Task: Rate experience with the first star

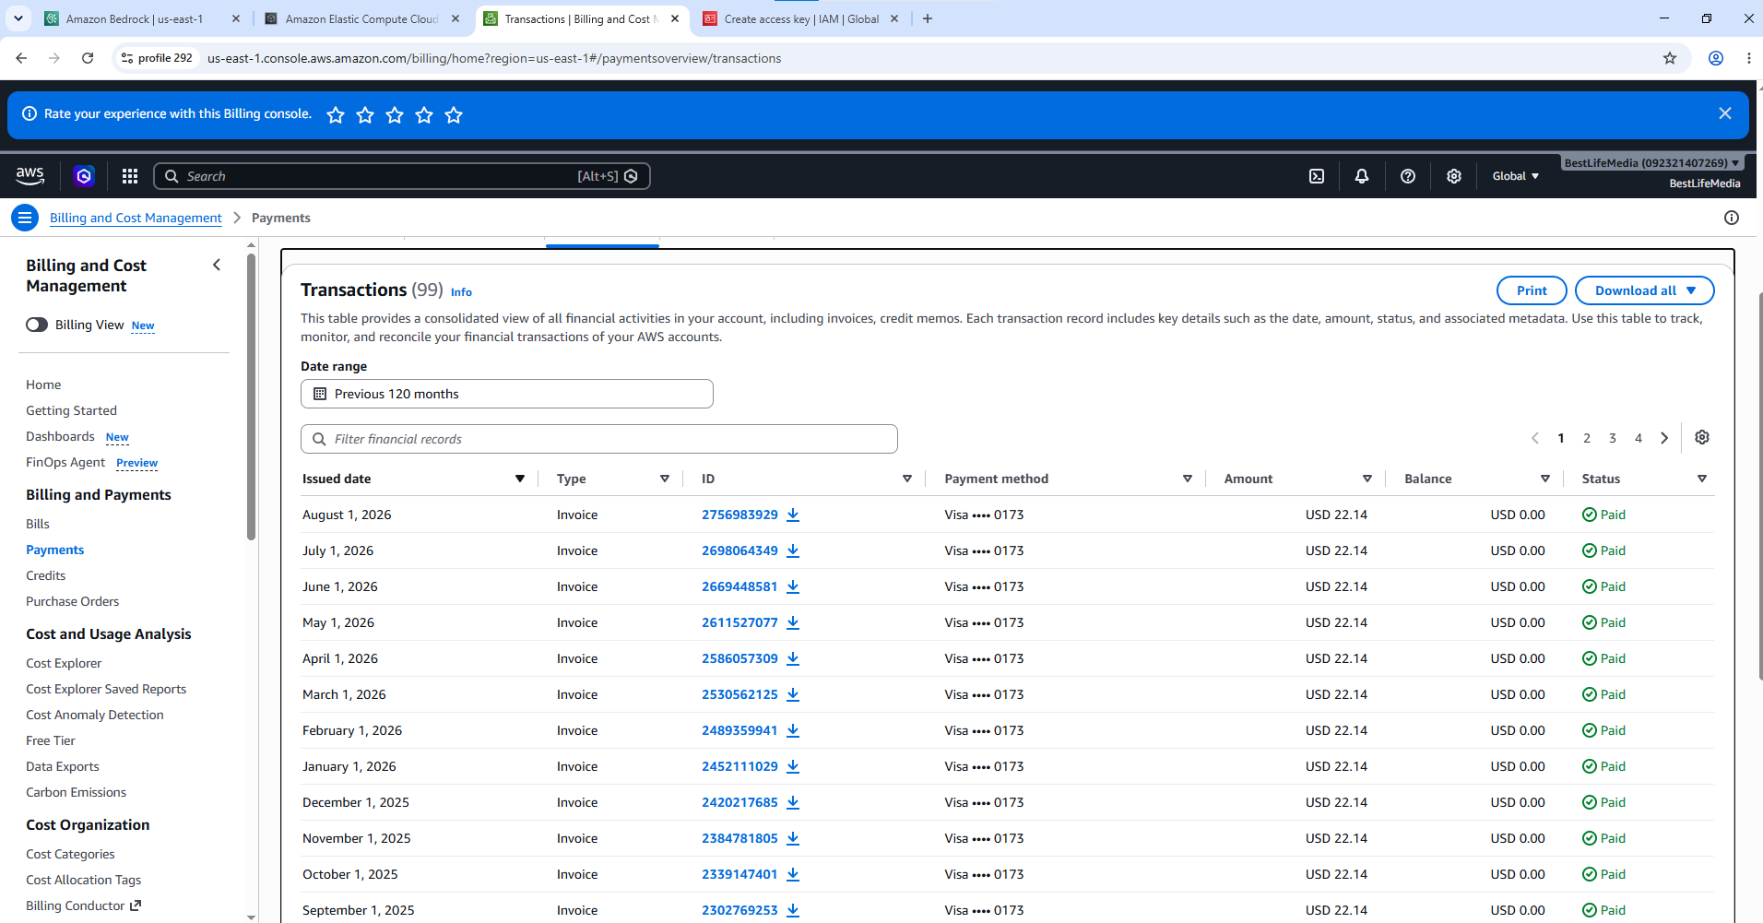Action: point(336,114)
